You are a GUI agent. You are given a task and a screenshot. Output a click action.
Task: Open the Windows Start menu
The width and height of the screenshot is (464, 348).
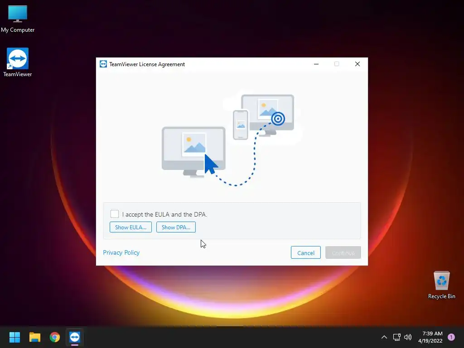[14, 337]
